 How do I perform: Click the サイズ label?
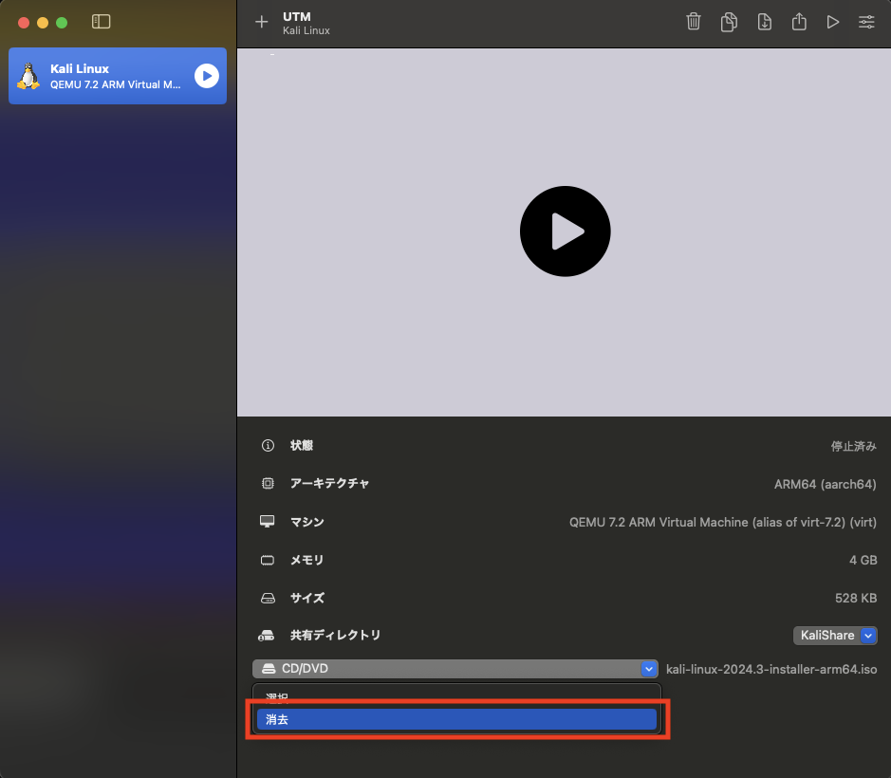click(x=307, y=598)
